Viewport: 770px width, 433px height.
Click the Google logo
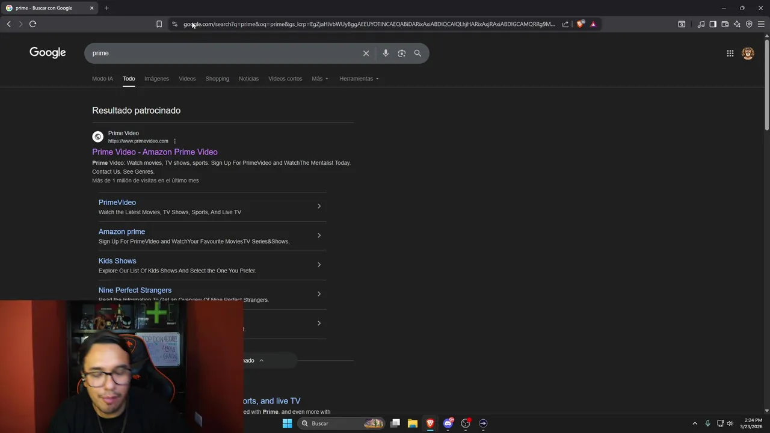(48, 53)
